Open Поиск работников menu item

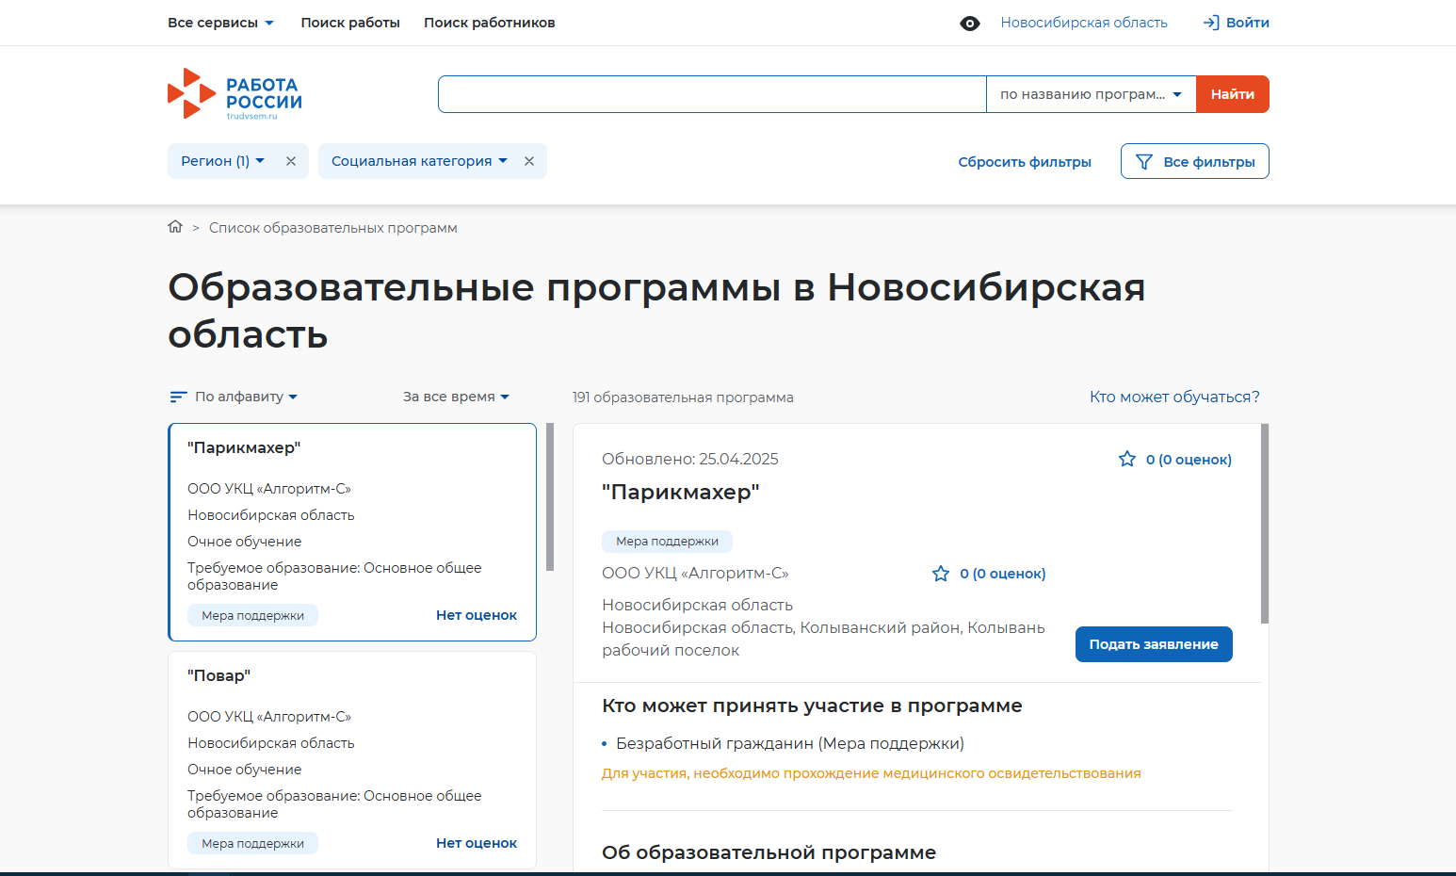point(489,23)
